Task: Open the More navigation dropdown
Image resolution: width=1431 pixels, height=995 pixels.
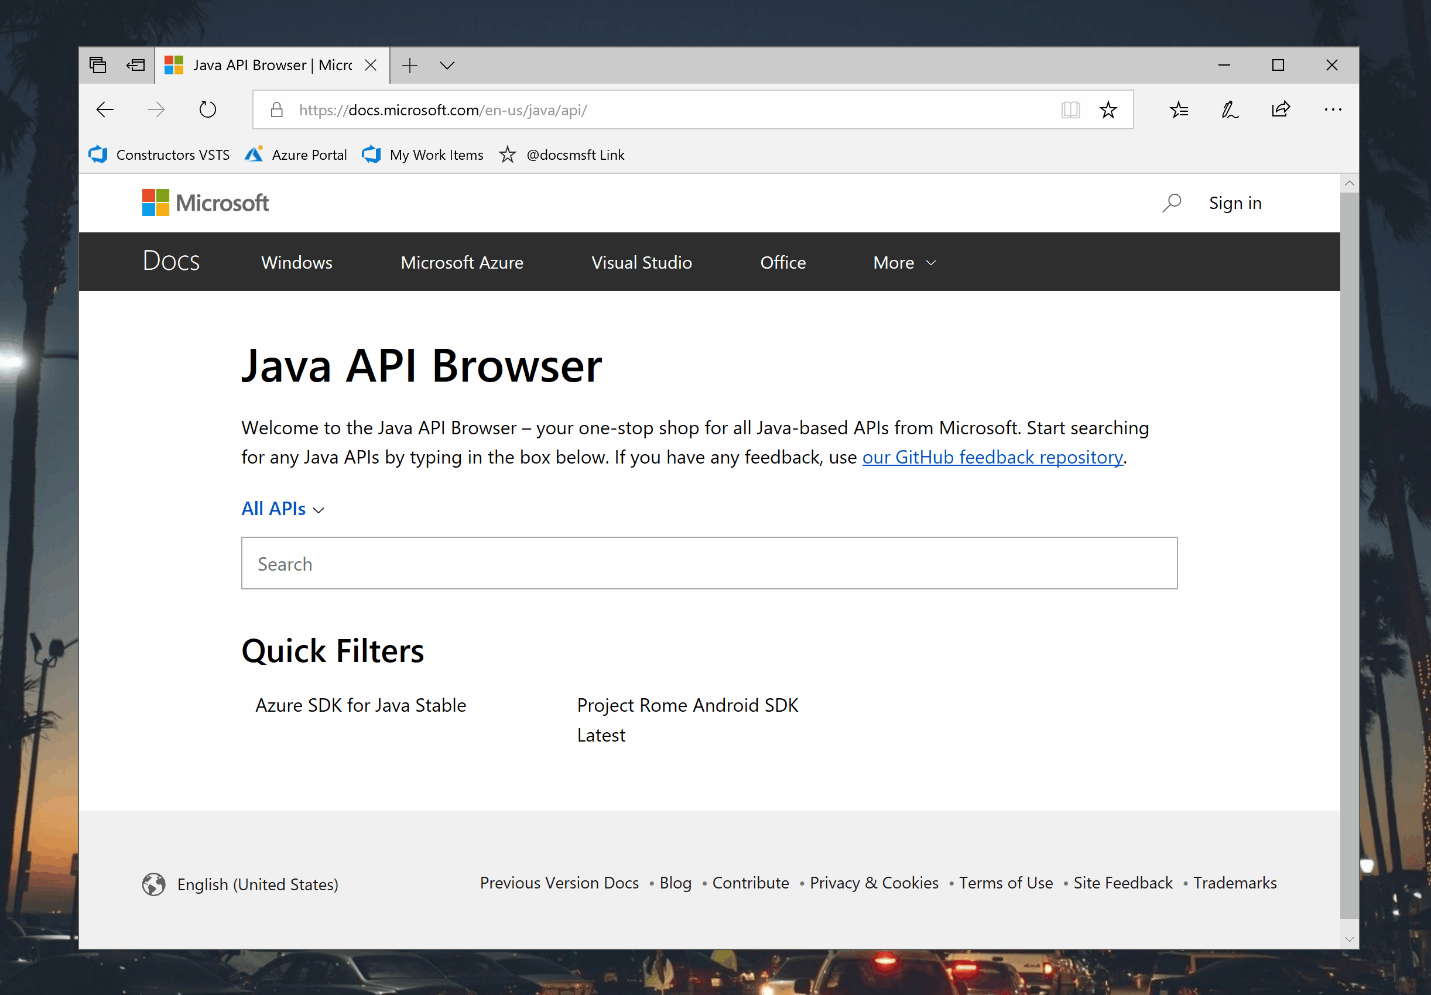Action: click(x=903, y=262)
